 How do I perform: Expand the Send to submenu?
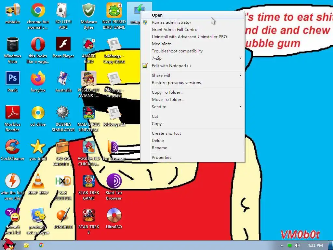click(193, 107)
